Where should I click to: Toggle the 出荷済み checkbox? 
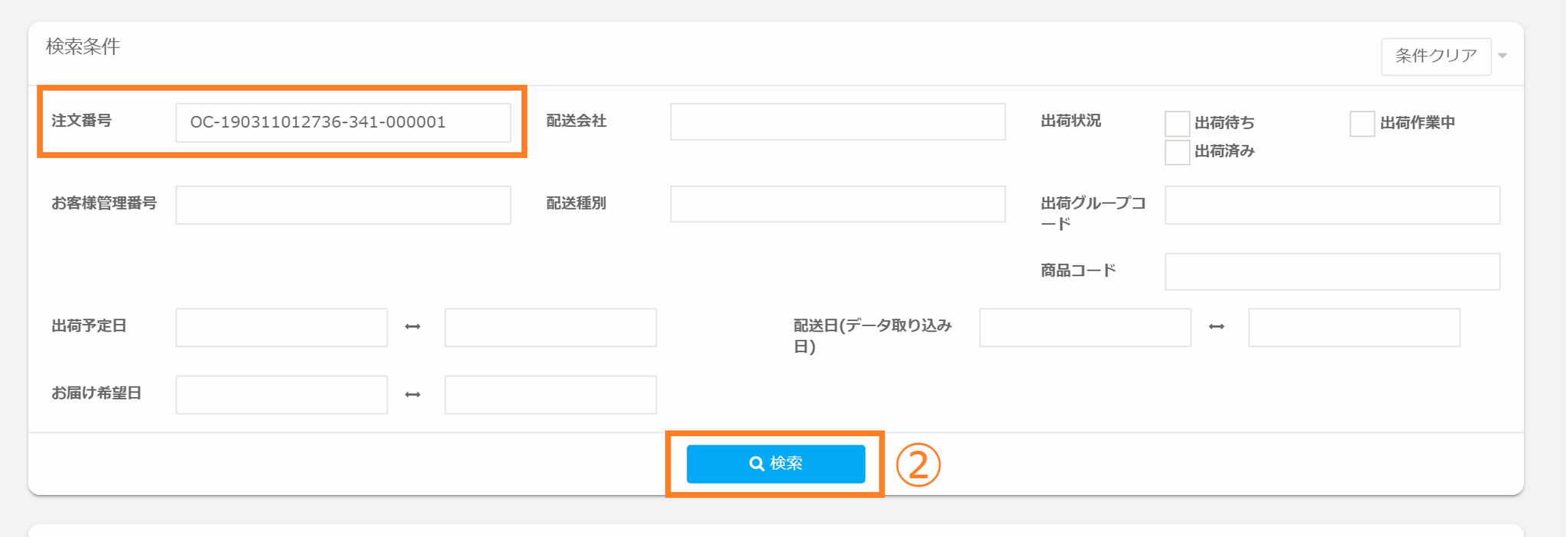coord(1177,152)
